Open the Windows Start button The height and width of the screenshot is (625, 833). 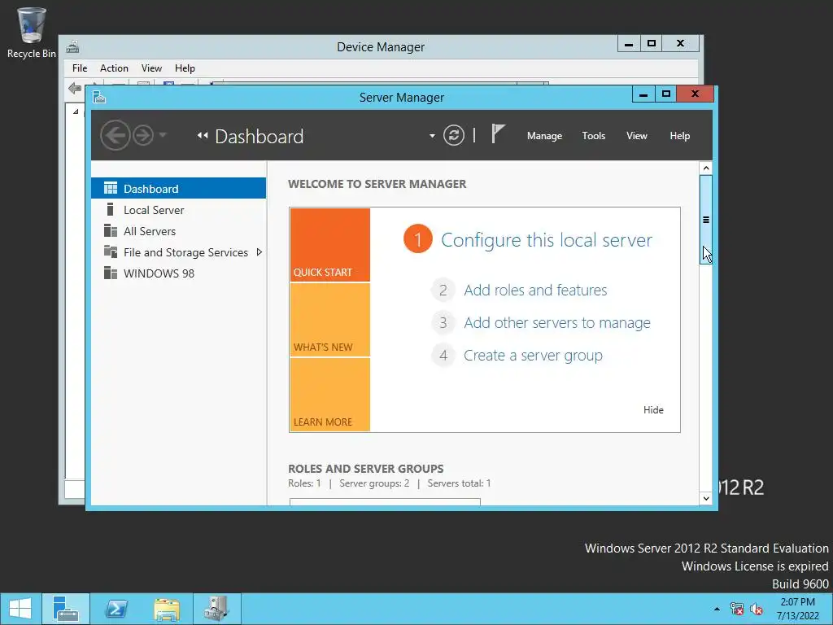[x=20, y=609]
